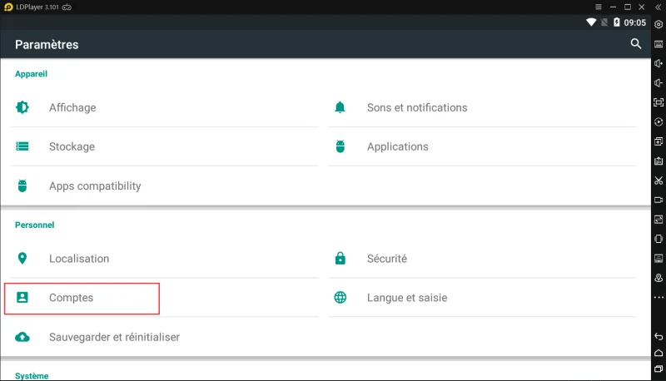The image size is (666, 381).
Task: Toggle fullscreen mode from sidebar
Action: click(659, 102)
